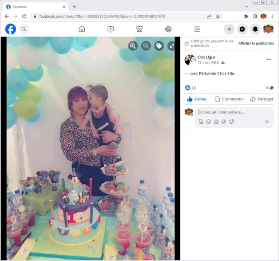Insert a sticker in comment
Image resolution: width=279 pixels, height=261 pixels.
[x=232, y=122]
